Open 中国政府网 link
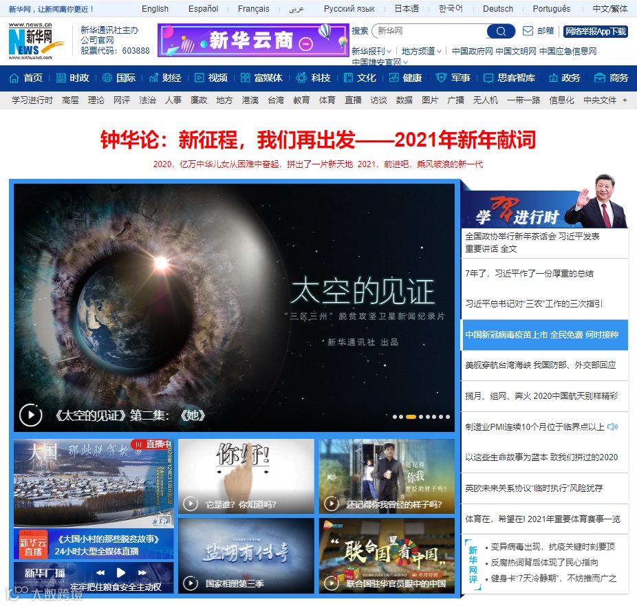 472,51
